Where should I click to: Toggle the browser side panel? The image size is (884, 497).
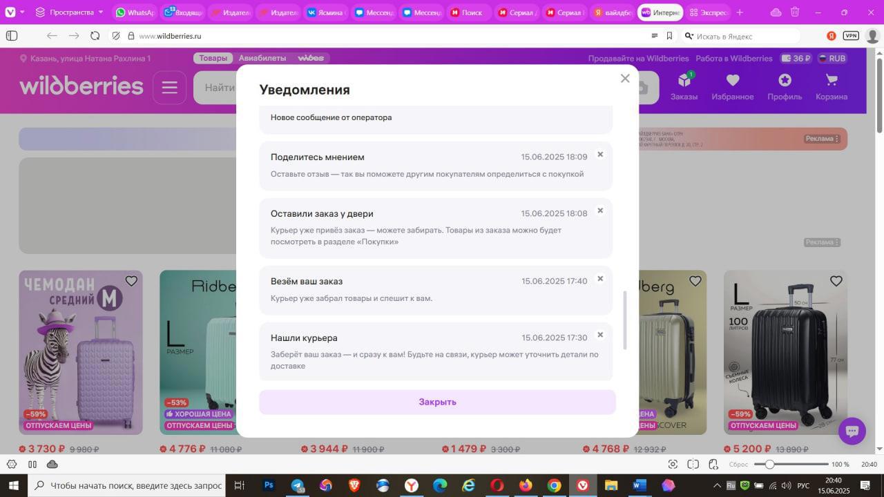12,36
